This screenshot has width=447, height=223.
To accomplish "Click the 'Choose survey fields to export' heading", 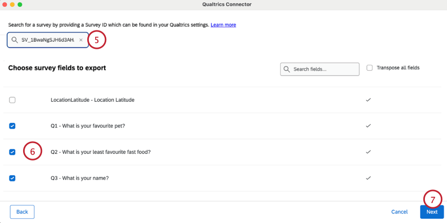I will click(x=57, y=68).
